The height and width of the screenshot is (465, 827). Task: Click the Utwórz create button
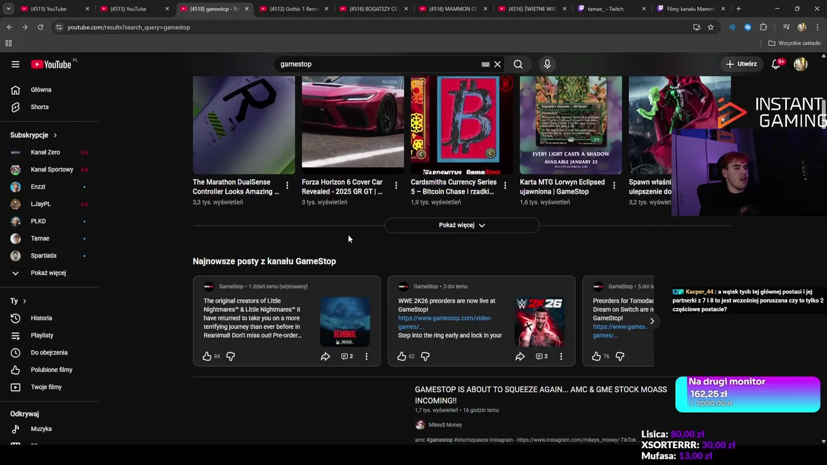pyautogui.click(x=741, y=64)
